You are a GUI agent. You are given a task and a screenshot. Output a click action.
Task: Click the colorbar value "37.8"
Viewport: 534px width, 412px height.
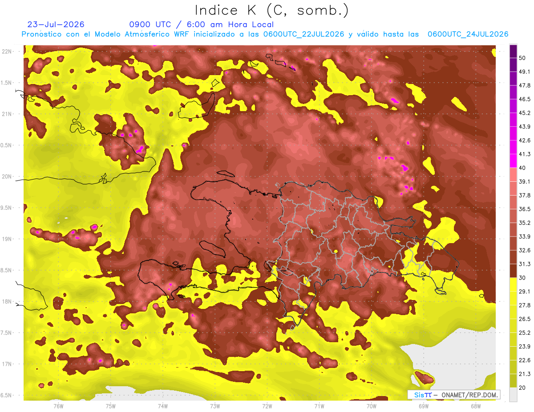[525, 195]
